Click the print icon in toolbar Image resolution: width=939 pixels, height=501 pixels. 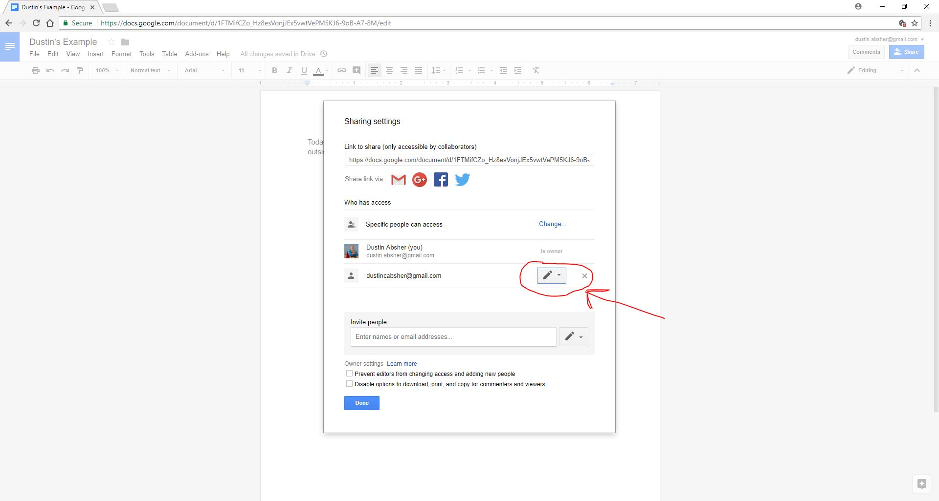[35, 70]
